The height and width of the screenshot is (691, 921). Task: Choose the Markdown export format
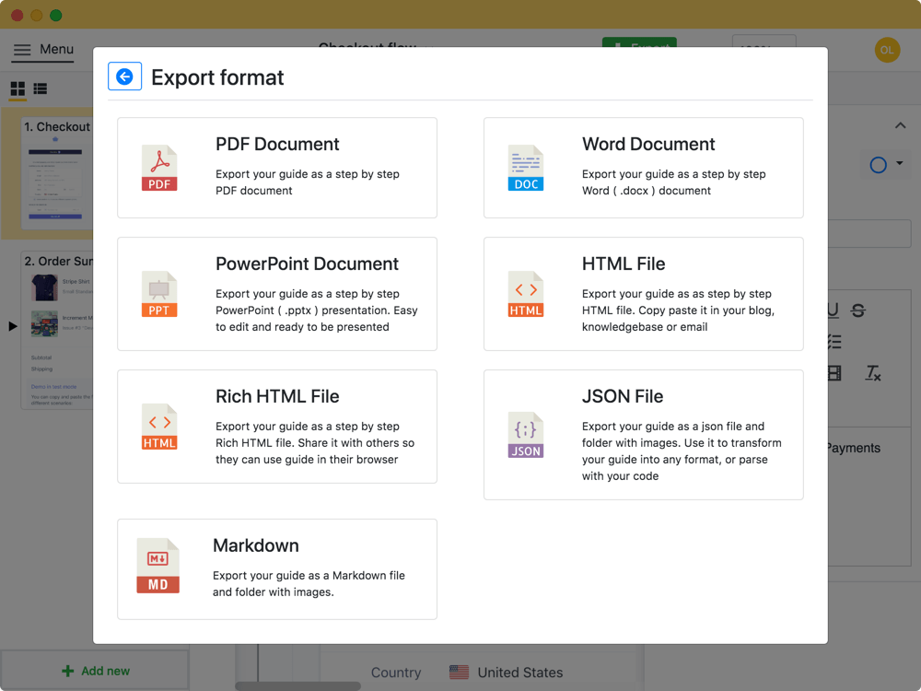(x=276, y=568)
